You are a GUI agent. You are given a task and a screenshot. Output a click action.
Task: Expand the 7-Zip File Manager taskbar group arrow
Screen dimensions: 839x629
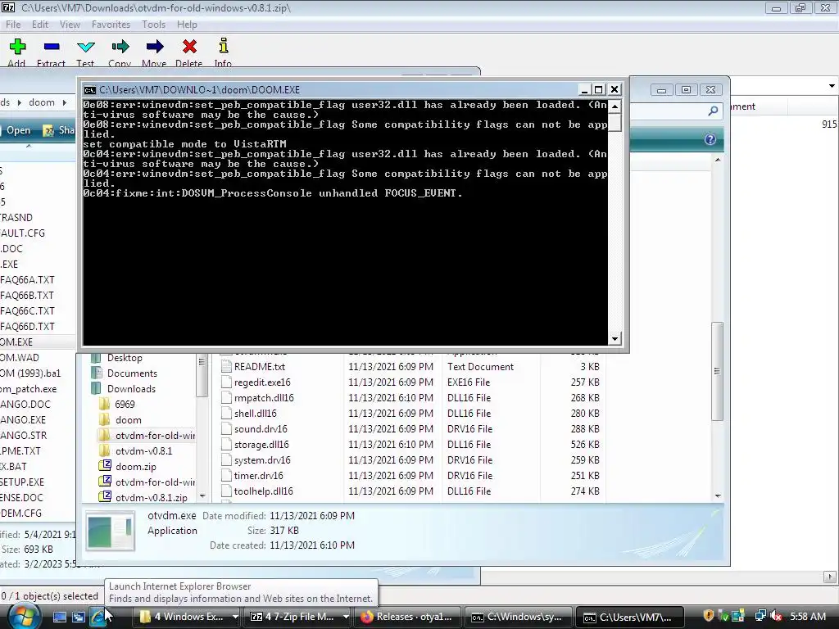click(347, 617)
